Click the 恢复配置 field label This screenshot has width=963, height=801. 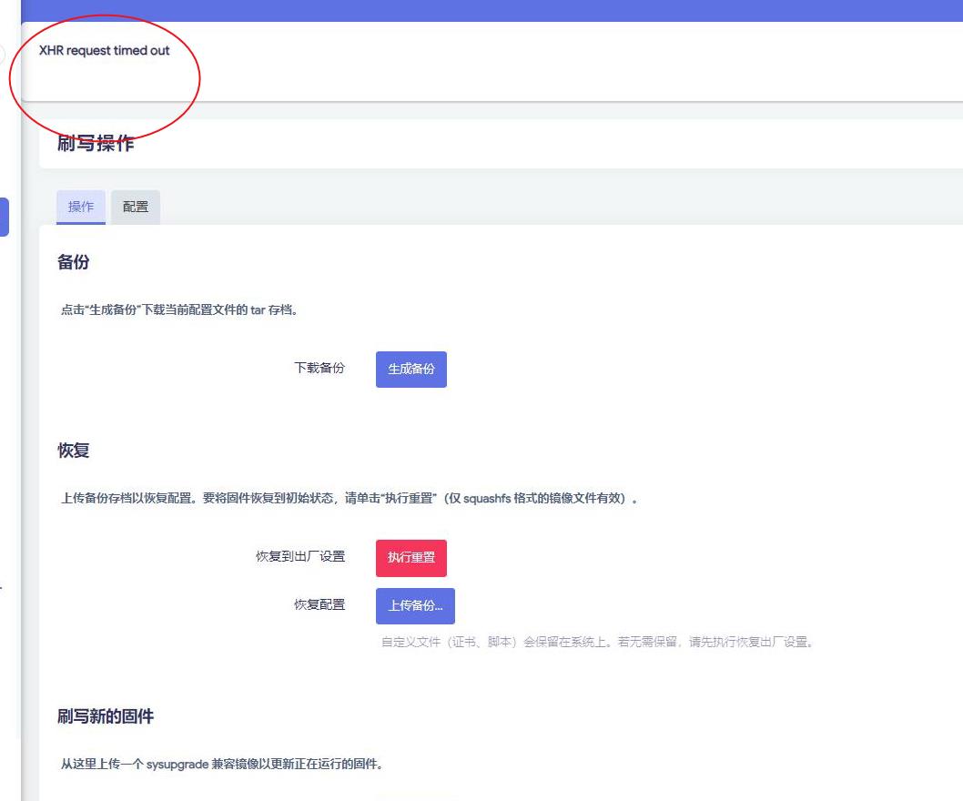tap(319, 604)
